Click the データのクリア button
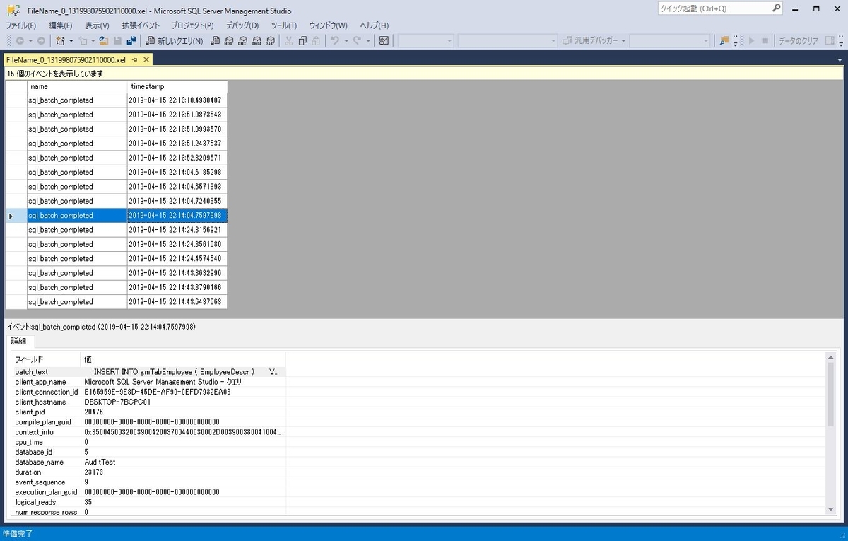 coord(799,41)
